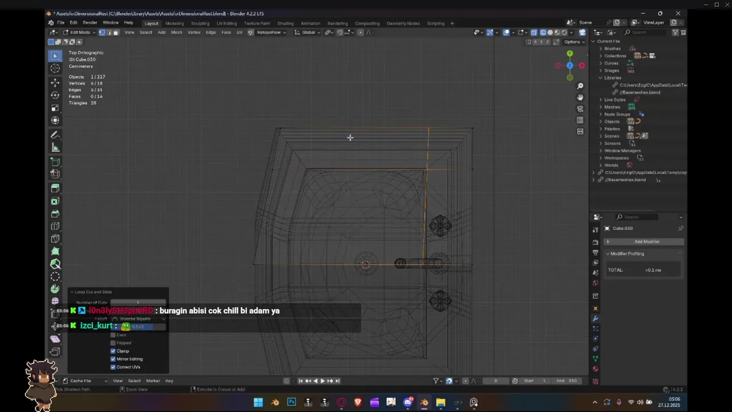Screen dimensions: 732x412
Task: Pick the Scale tool
Action: [55, 108]
